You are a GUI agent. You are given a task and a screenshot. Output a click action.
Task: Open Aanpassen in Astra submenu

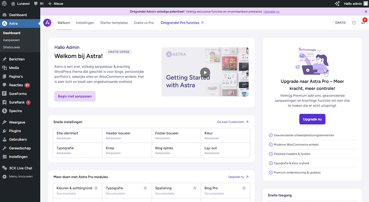tap(11, 40)
